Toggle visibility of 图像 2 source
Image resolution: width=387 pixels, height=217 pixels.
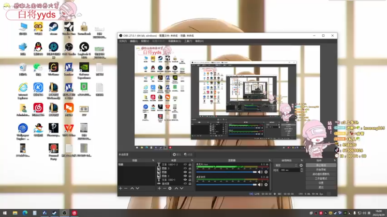[185, 176]
